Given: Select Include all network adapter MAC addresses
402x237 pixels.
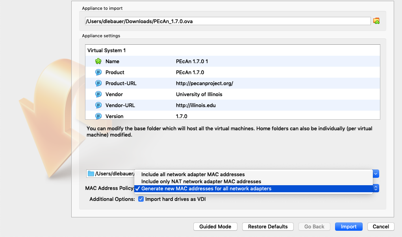Looking at the screenshot, I should pyautogui.click(x=193, y=175).
